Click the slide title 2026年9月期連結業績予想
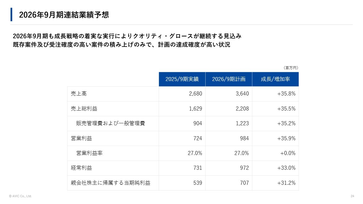Viewport: 363px width, 204px height. coord(64,15)
